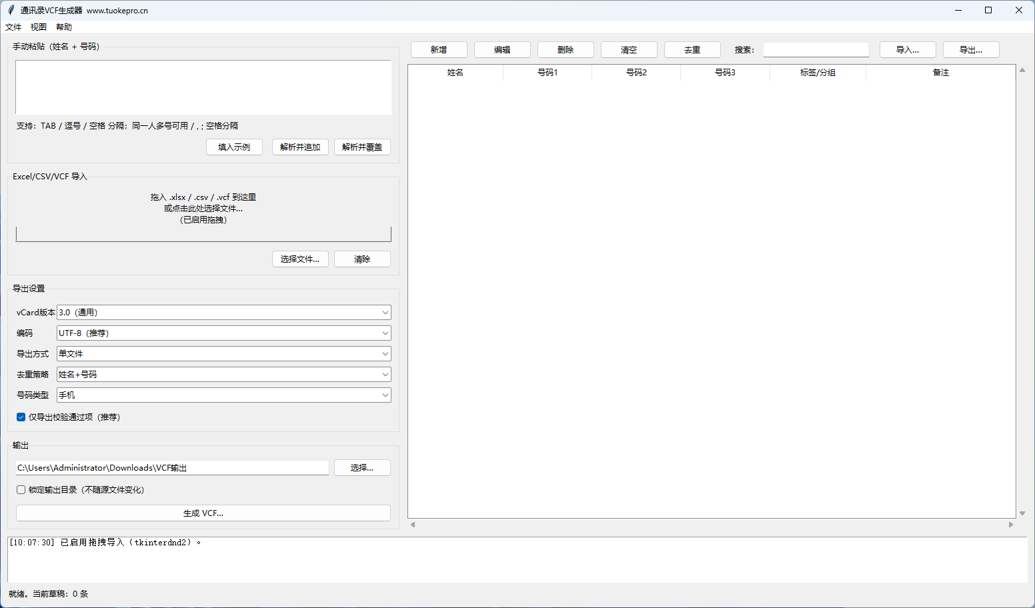Open the 帮助 menu
1035x608 pixels.
64,27
